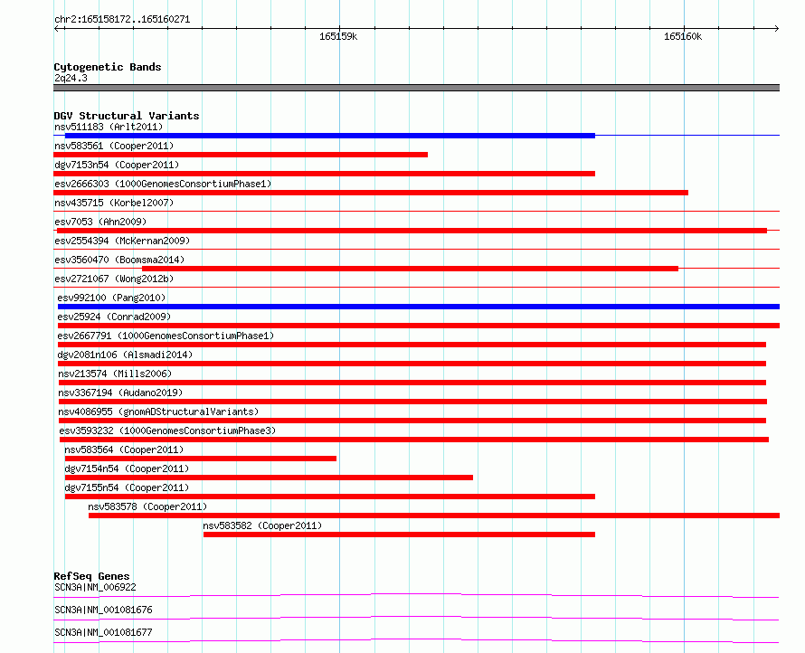Click the esv3560470 (Boomsma2014) red bar

pyautogui.click(x=411, y=269)
